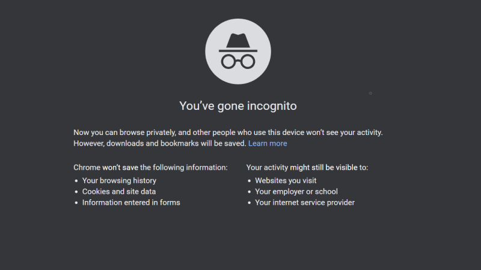Click the bullet dot before "Your browsing history"
This screenshot has width=481, height=270.
click(76, 181)
